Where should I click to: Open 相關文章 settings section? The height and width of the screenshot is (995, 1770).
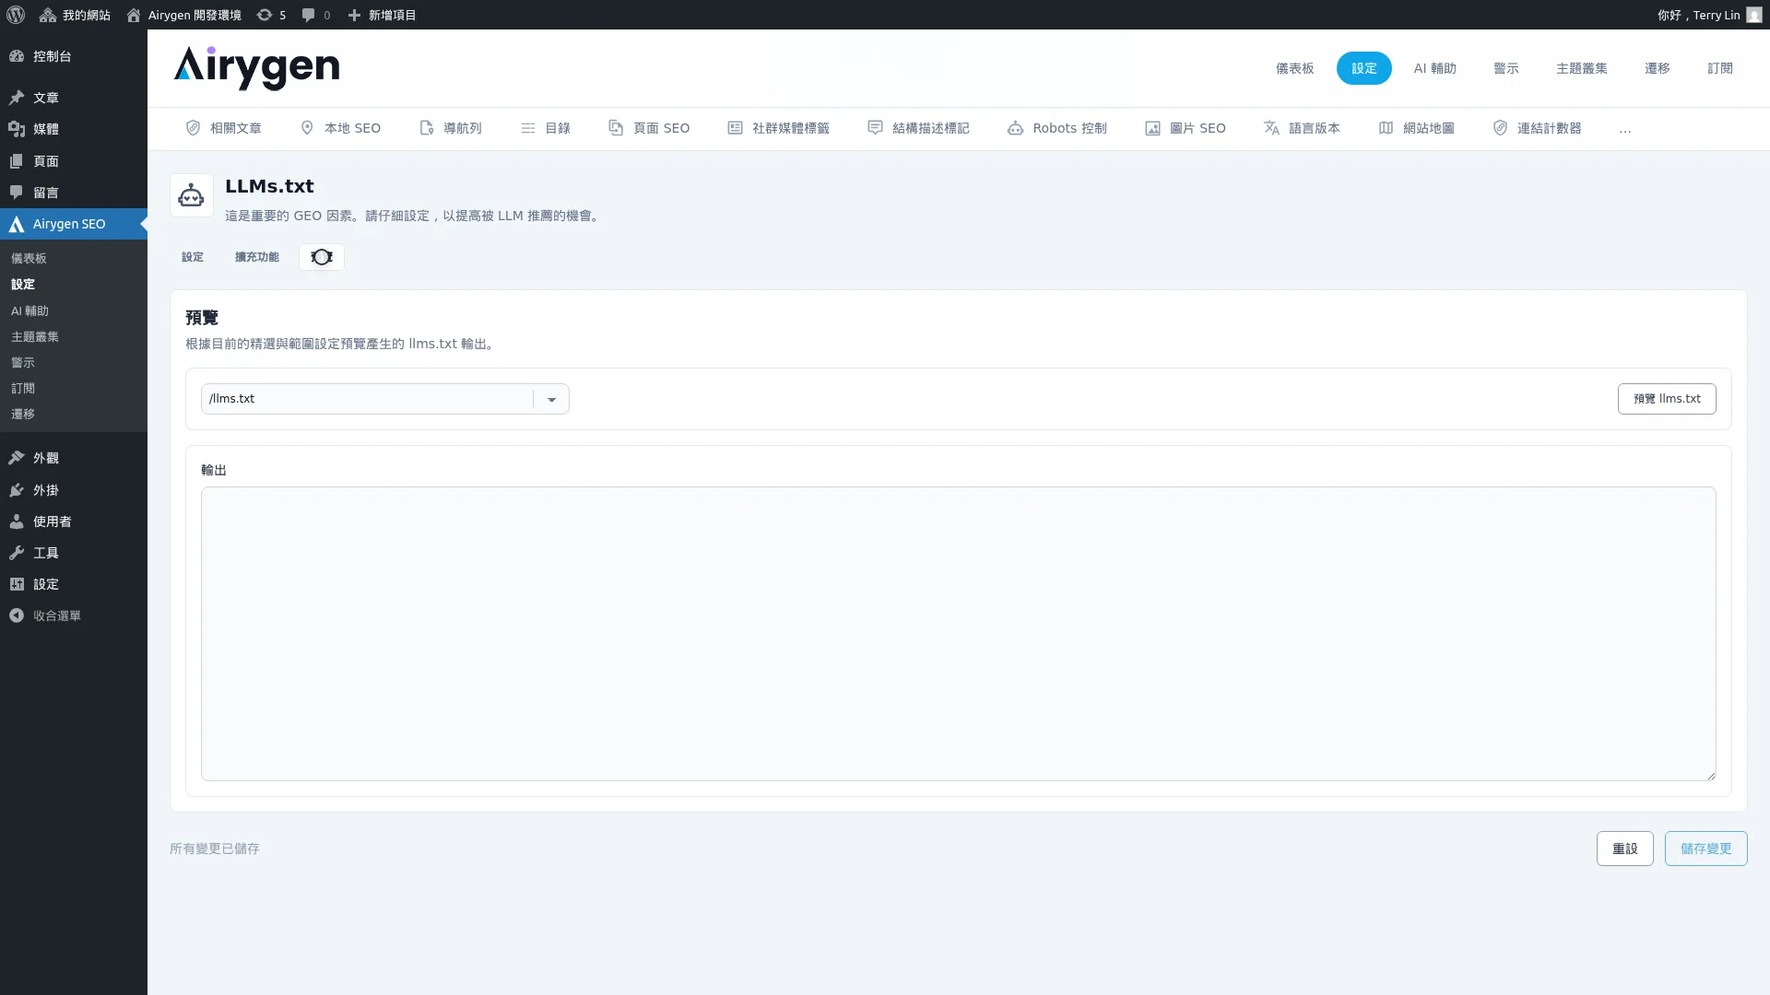pos(224,128)
